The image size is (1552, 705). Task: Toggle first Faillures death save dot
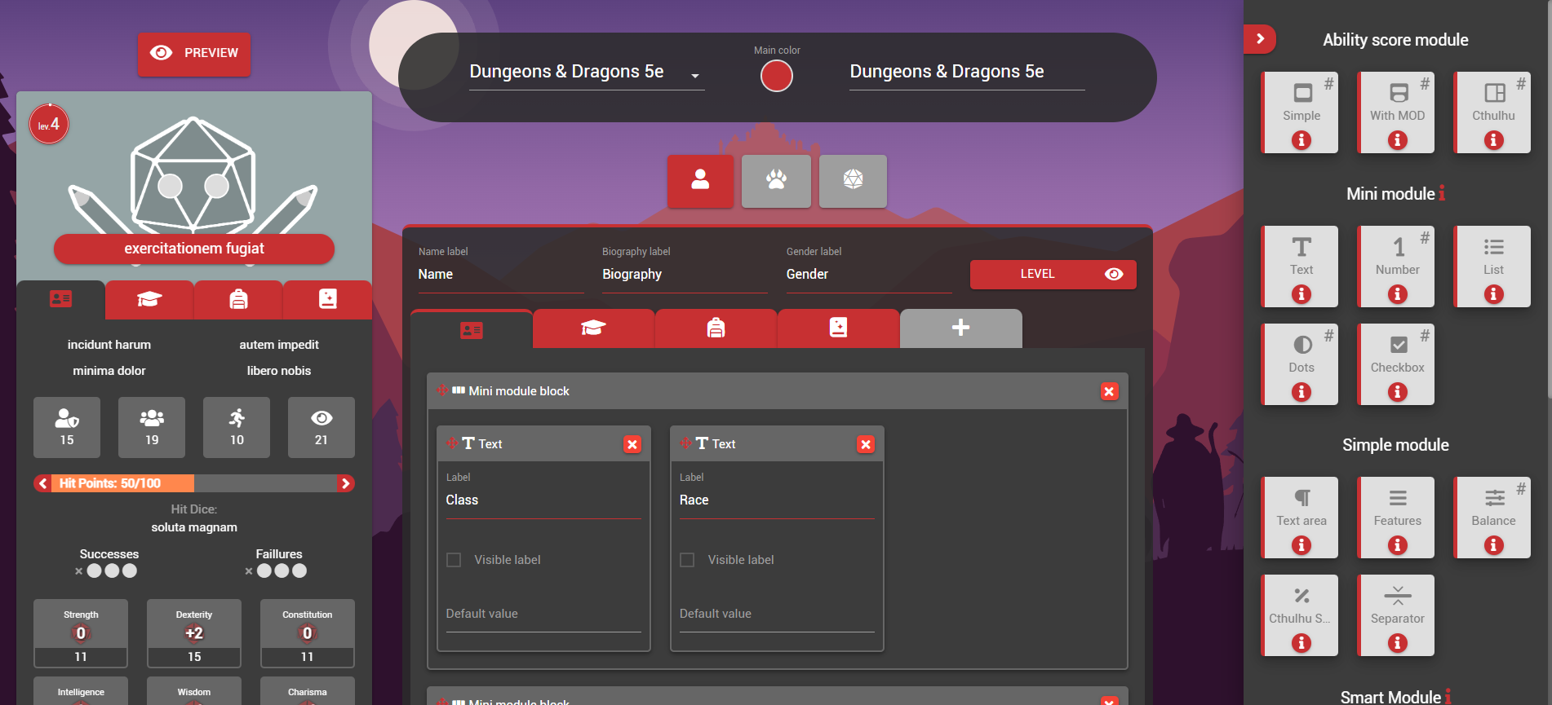tap(264, 571)
